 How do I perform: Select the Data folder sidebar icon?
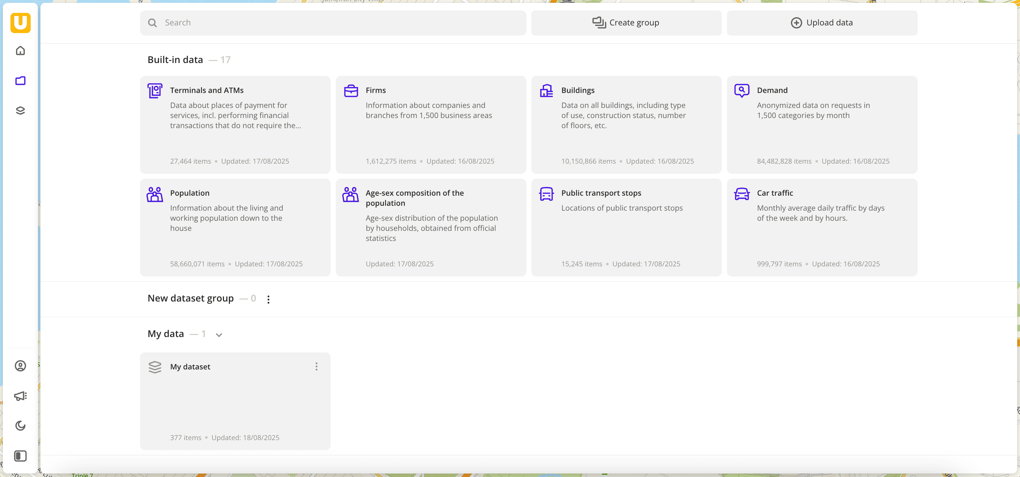20,81
